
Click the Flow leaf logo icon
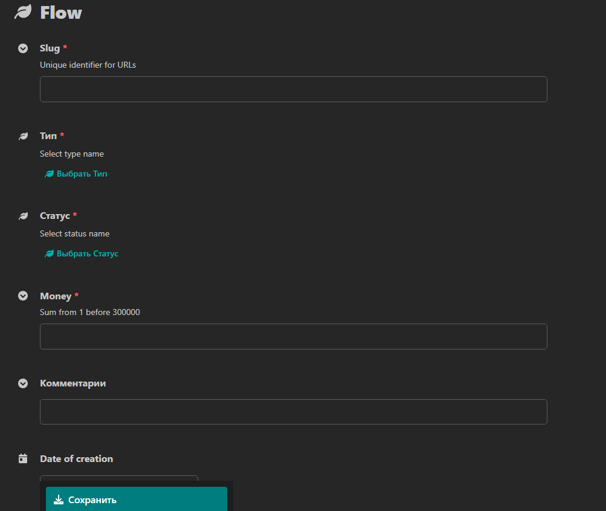point(23,12)
